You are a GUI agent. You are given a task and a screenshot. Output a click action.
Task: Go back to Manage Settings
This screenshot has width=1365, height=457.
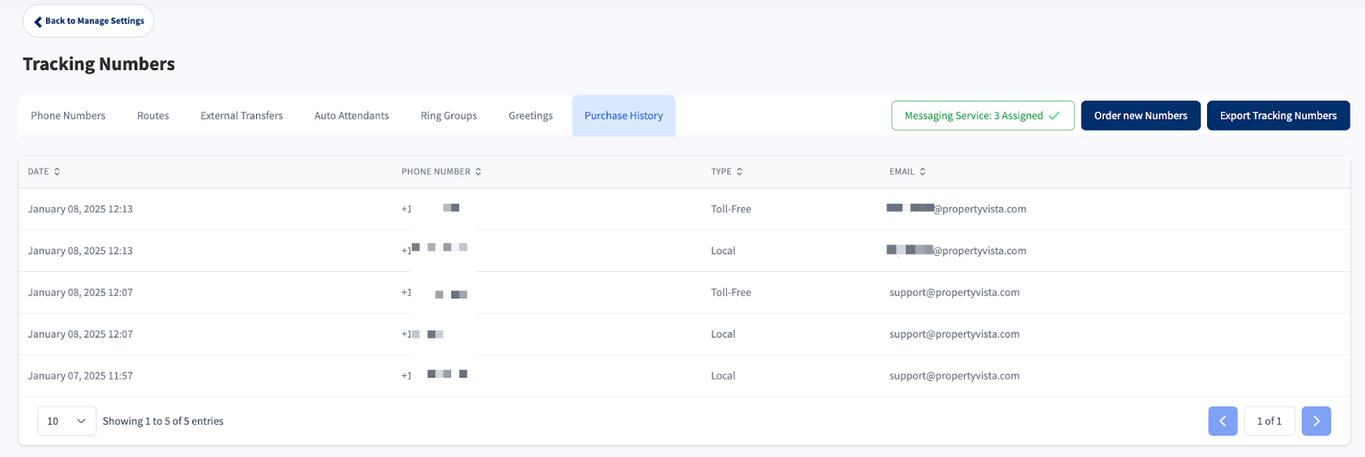[x=88, y=21]
